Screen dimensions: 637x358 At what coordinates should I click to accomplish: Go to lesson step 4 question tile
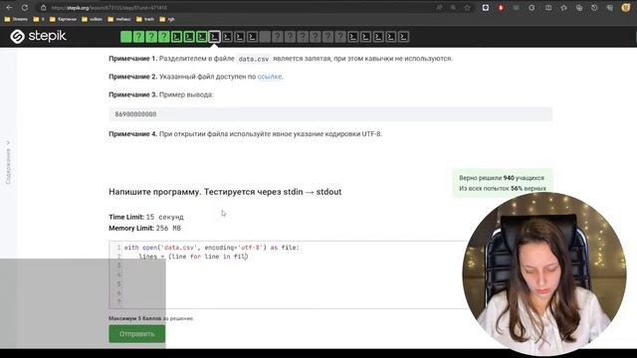click(x=163, y=37)
